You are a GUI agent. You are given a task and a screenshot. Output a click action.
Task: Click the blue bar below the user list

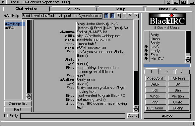click(x=167, y=66)
